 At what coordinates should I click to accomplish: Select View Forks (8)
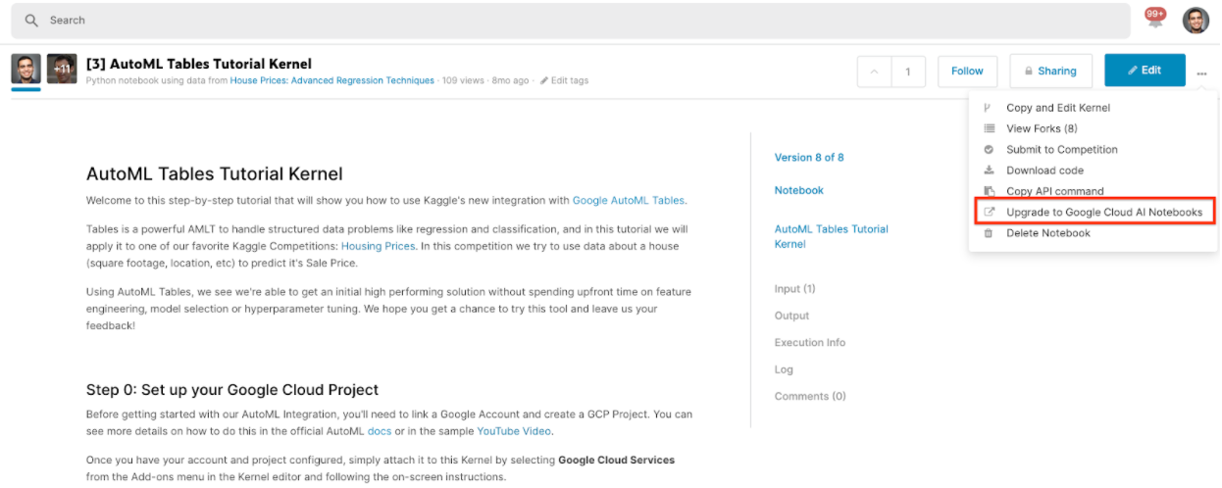pyautogui.click(x=1042, y=128)
